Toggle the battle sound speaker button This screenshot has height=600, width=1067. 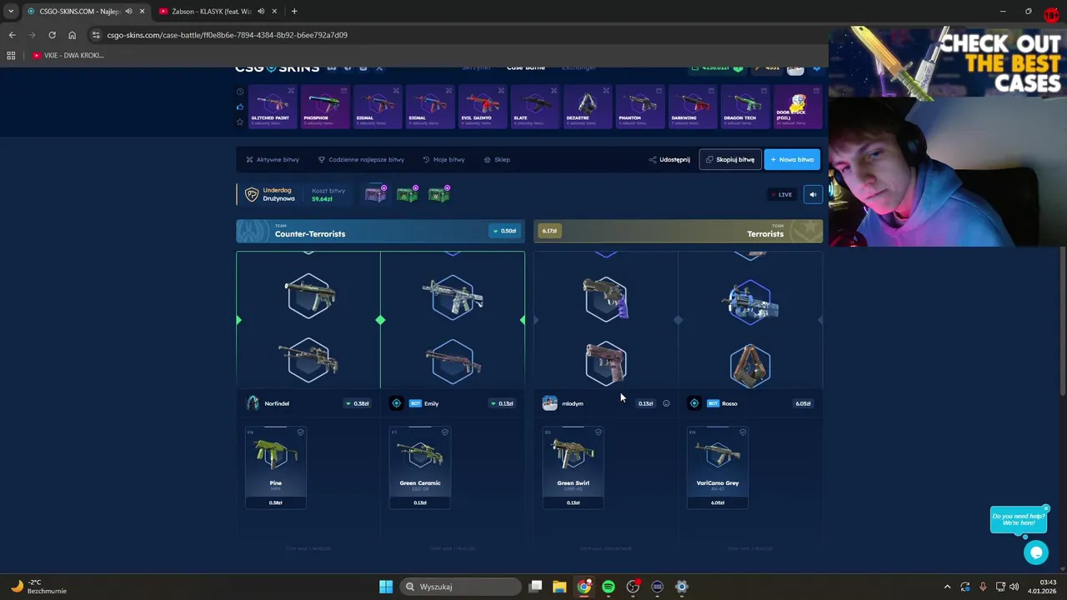(x=813, y=194)
